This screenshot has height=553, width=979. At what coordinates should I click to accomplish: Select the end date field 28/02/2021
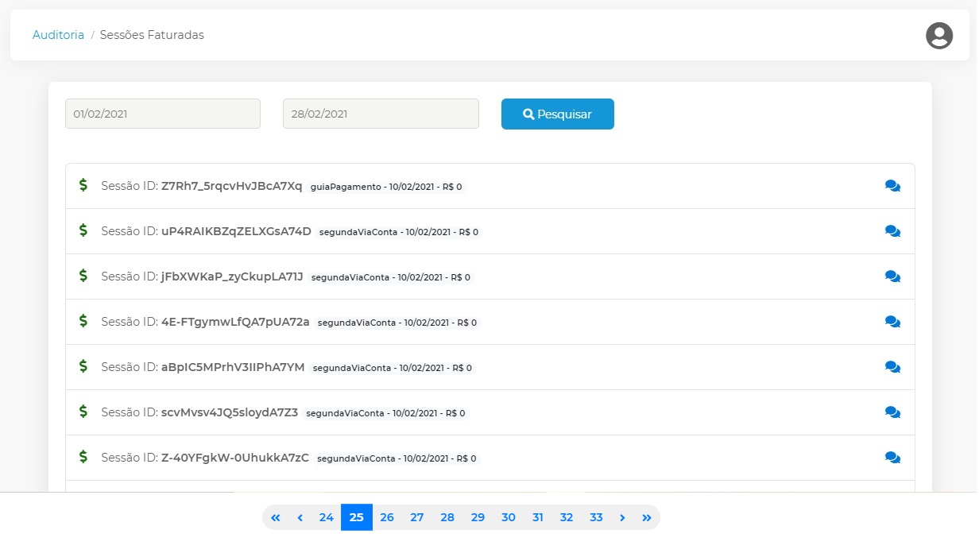click(x=381, y=114)
